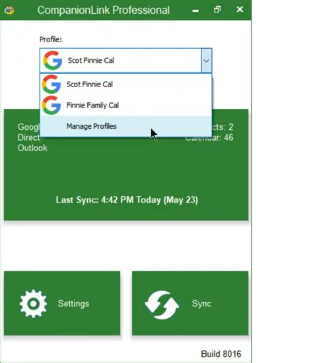Image resolution: width=313 pixels, height=363 pixels.
Task: Click the CompanionLink app icon in title bar
Action: (x=9, y=10)
